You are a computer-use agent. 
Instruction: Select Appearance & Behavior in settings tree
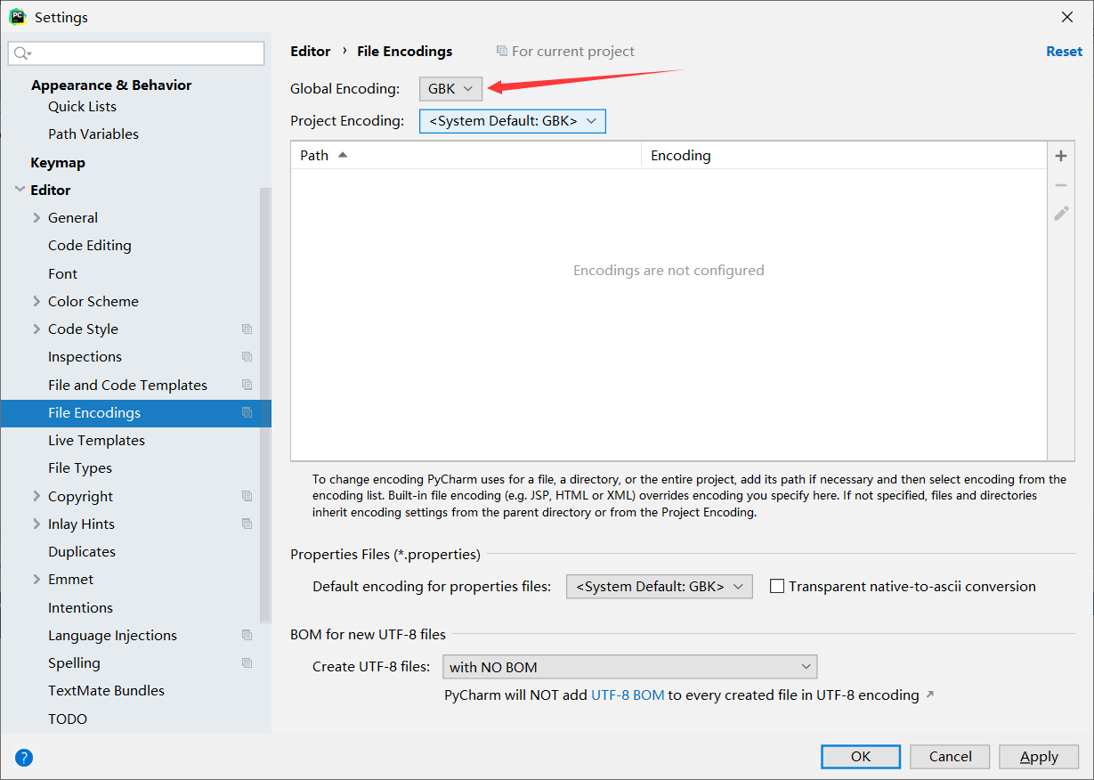[x=111, y=85]
